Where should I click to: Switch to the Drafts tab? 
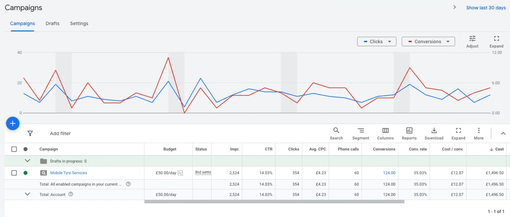[52, 24]
